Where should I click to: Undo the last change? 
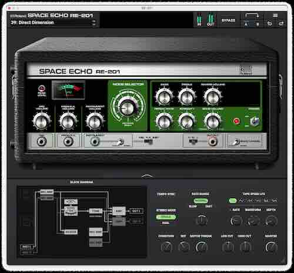click(270, 24)
